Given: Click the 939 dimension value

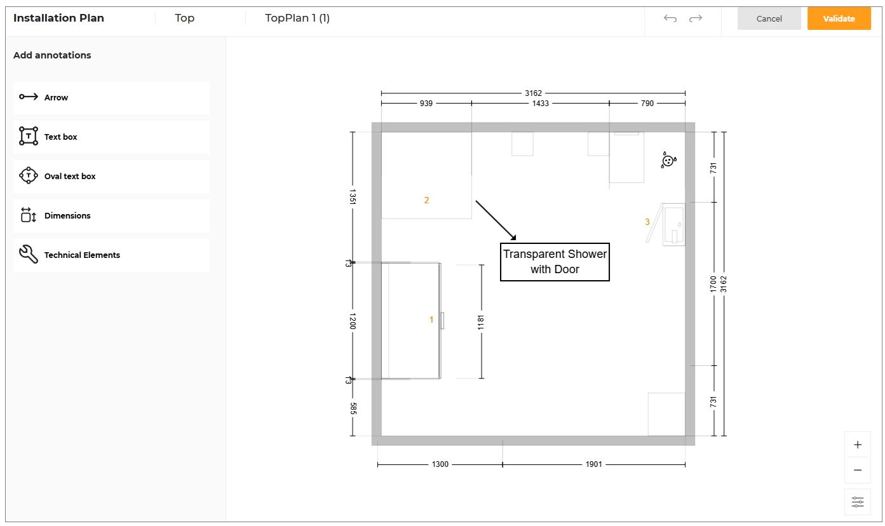Looking at the screenshot, I should (426, 103).
